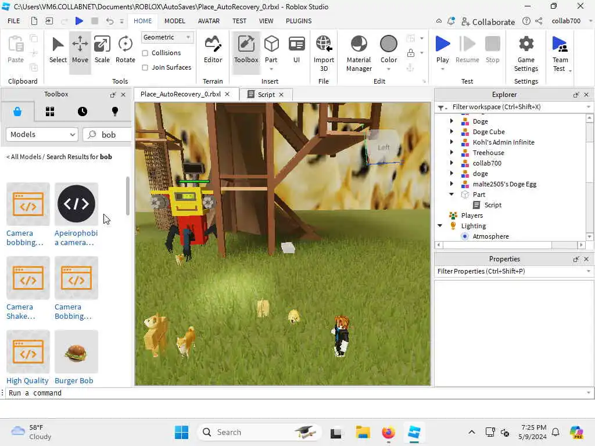Switch to the VIEW ribbon tab

[266, 21]
